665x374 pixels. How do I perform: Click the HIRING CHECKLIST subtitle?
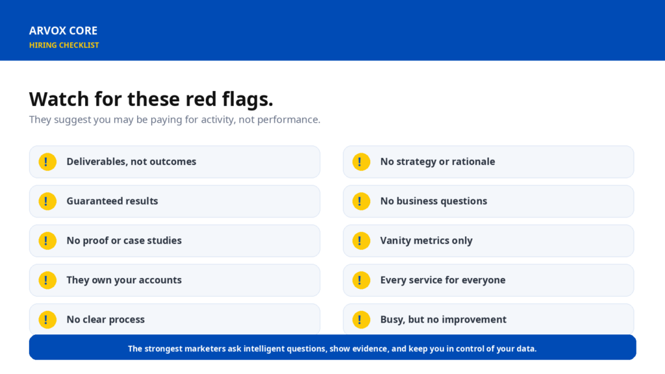(x=64, y=45)
